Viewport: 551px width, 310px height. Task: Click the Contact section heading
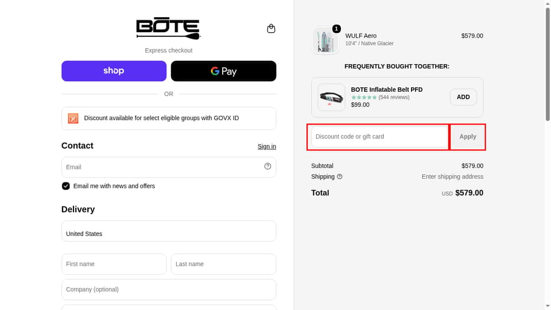[77, 146]
